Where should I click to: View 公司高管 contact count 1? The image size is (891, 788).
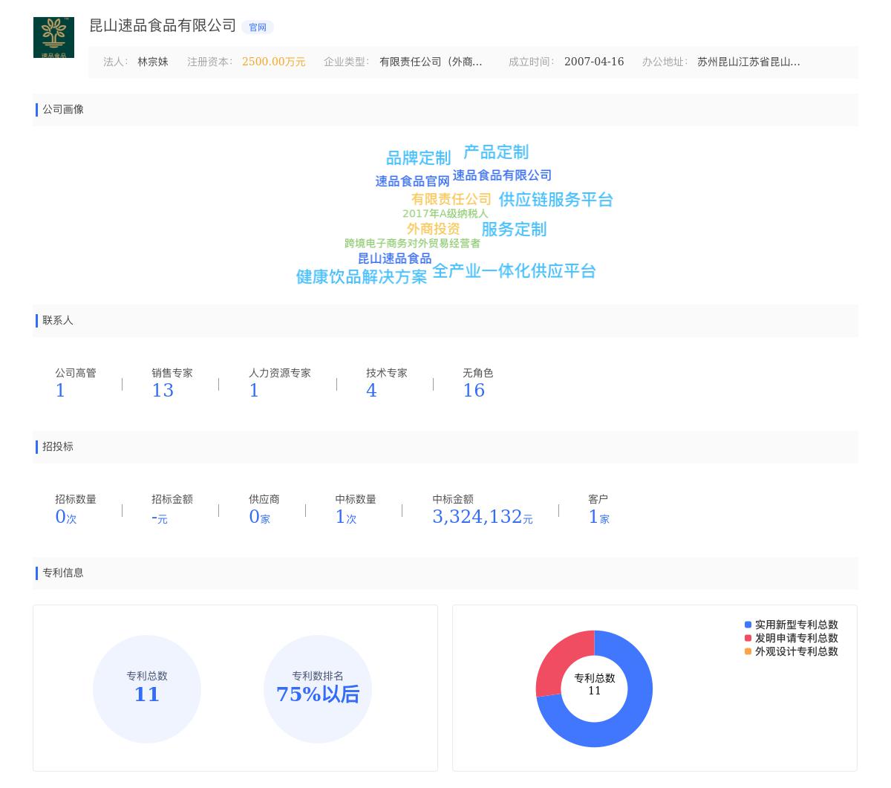(60, 390)
